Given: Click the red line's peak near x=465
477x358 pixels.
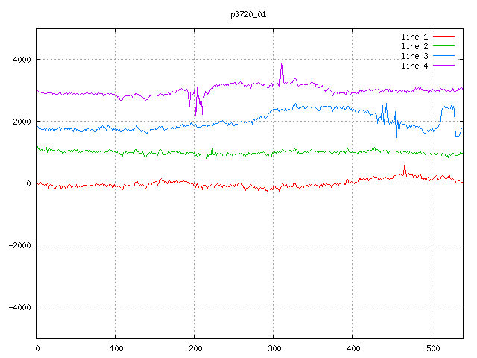Looking at the screenshot, I should coord(404,166).
